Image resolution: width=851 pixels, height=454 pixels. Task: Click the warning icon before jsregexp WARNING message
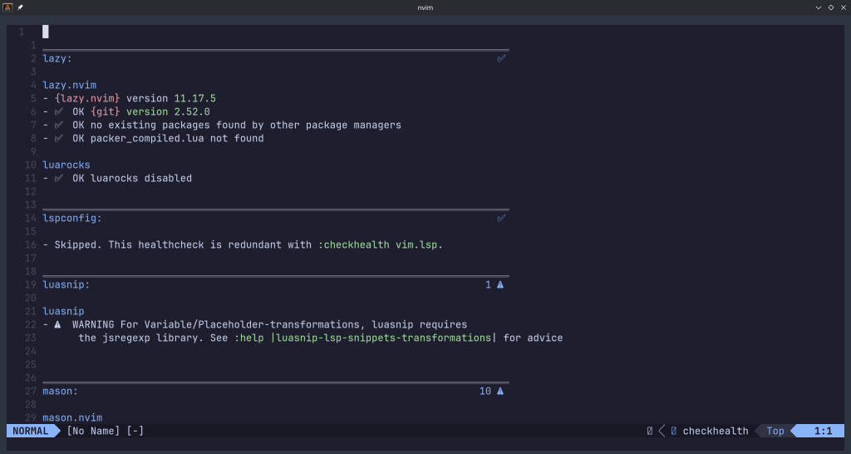coord(58,325)
